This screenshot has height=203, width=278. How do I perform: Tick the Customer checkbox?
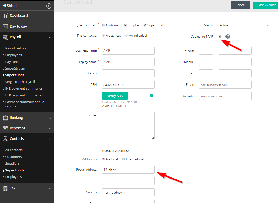click(104, 25)
